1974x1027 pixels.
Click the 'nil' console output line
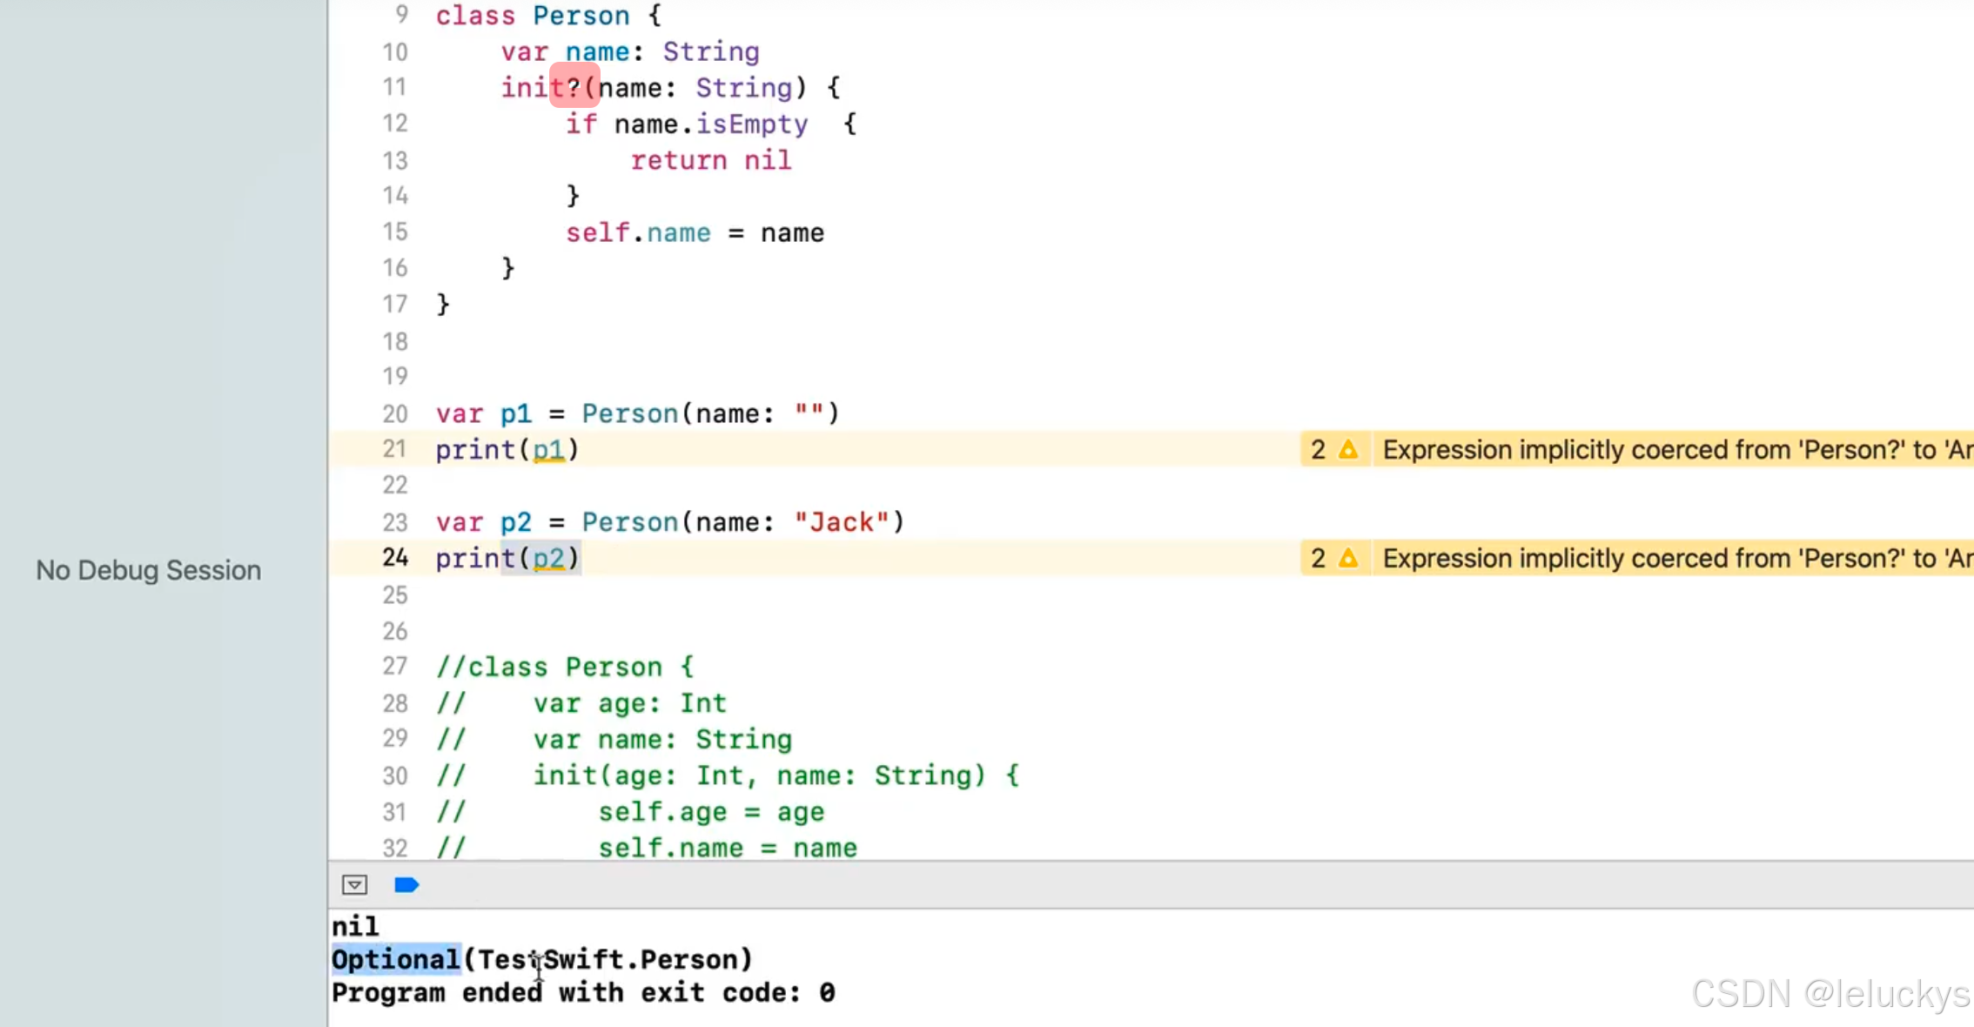355,926
